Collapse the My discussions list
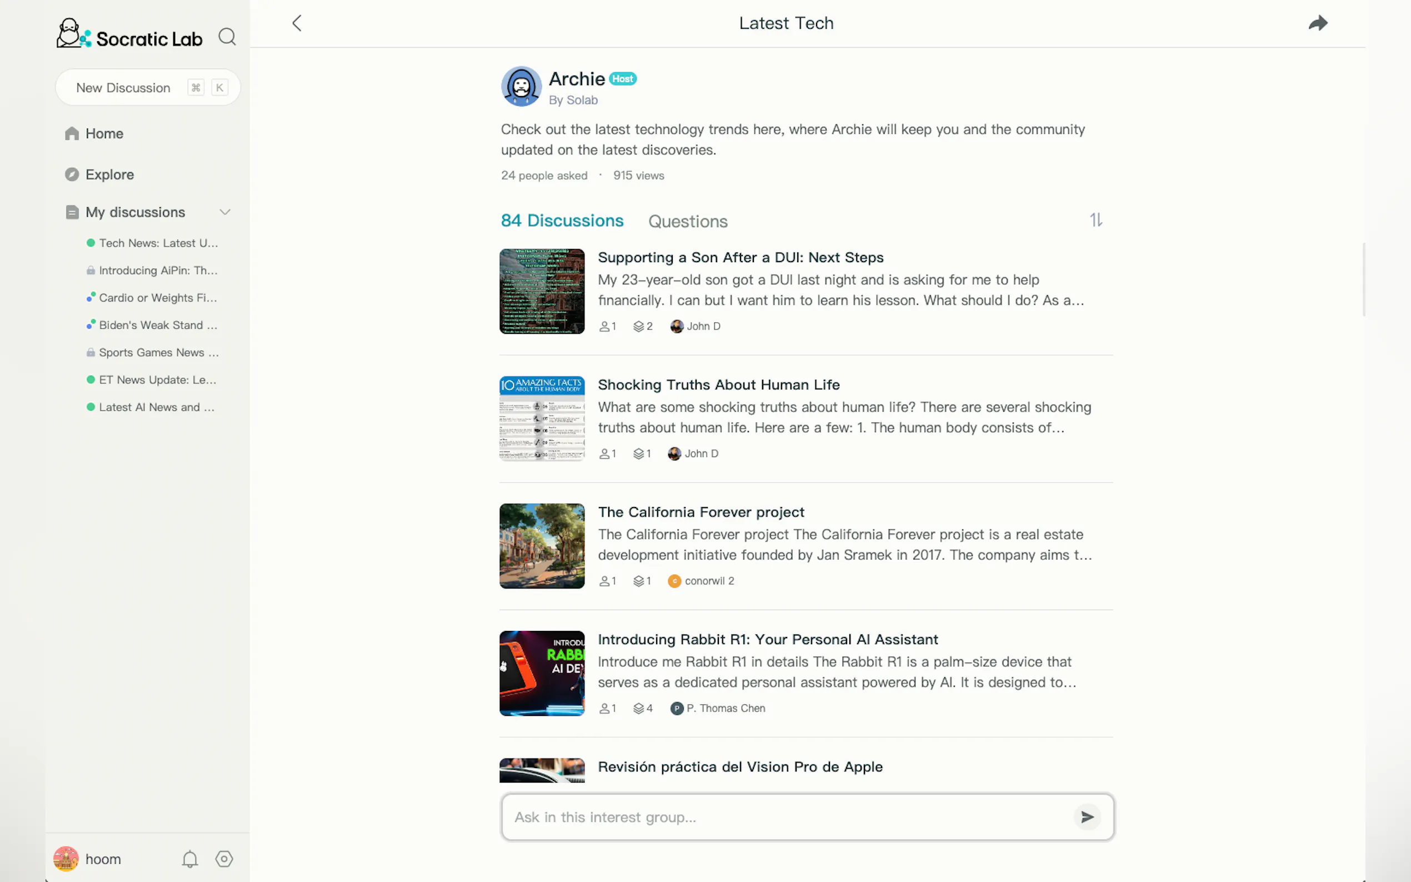Screen dimensions: 1411x882 [224, 212]
